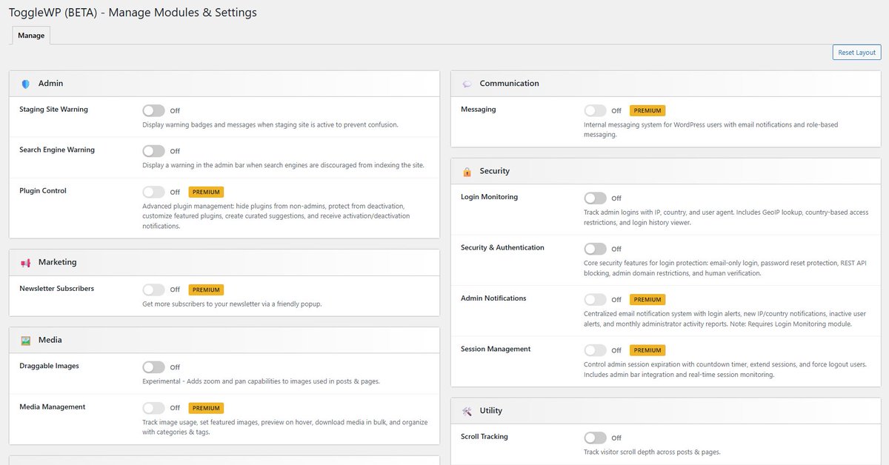Click the PREMIUM badge beside Media Management
This screenshot has width=889, height=465.
(206, 408)
